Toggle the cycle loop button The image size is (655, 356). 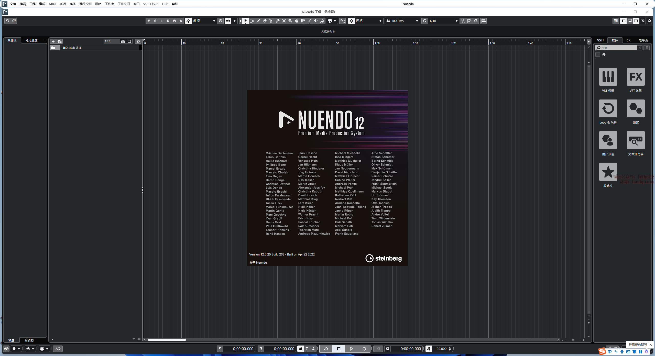(x=326, y=349)
